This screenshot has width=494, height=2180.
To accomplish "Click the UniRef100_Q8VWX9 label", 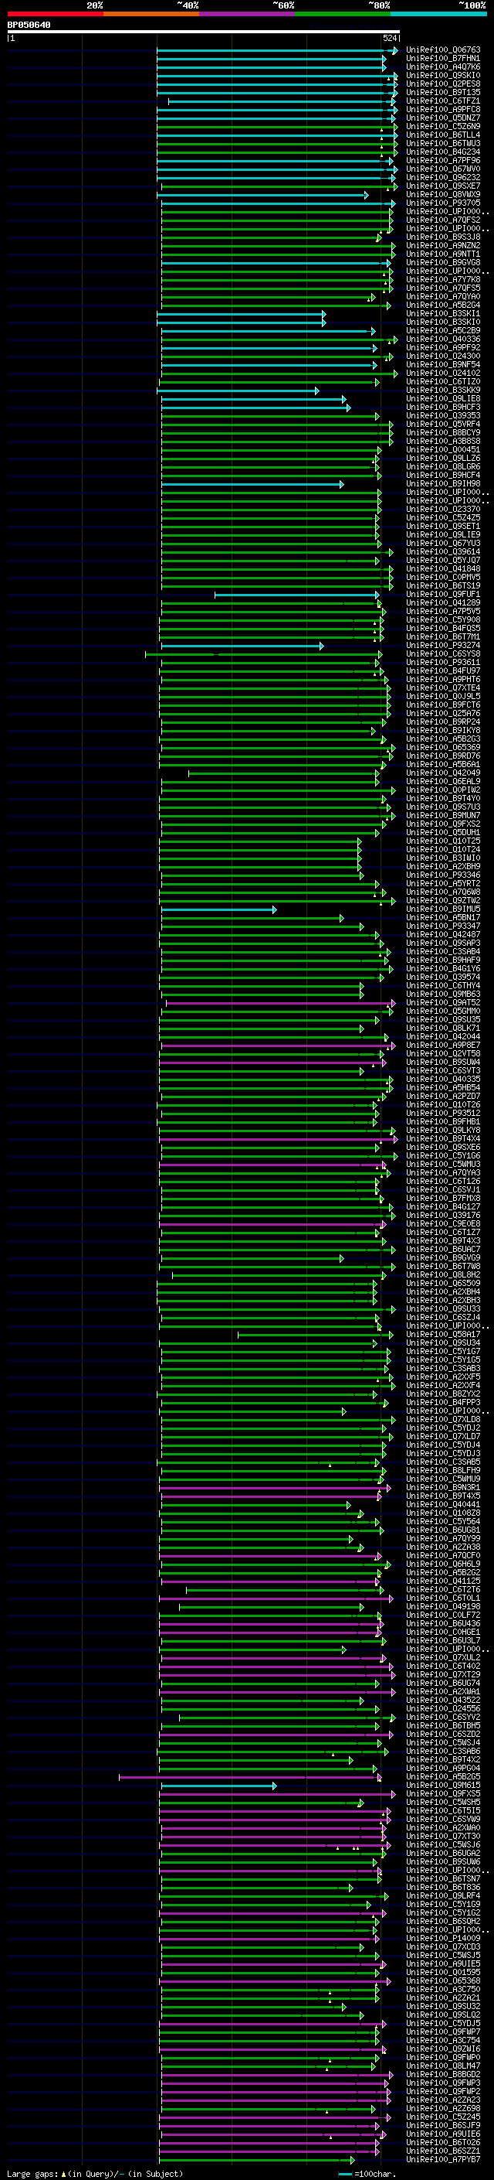I will click(443, 196).
